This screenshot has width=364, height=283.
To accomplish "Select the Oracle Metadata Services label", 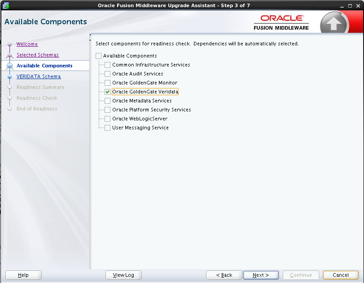I will pos(142,101).
